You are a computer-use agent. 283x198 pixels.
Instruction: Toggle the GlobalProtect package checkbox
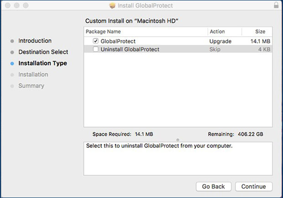coord(95,41)
